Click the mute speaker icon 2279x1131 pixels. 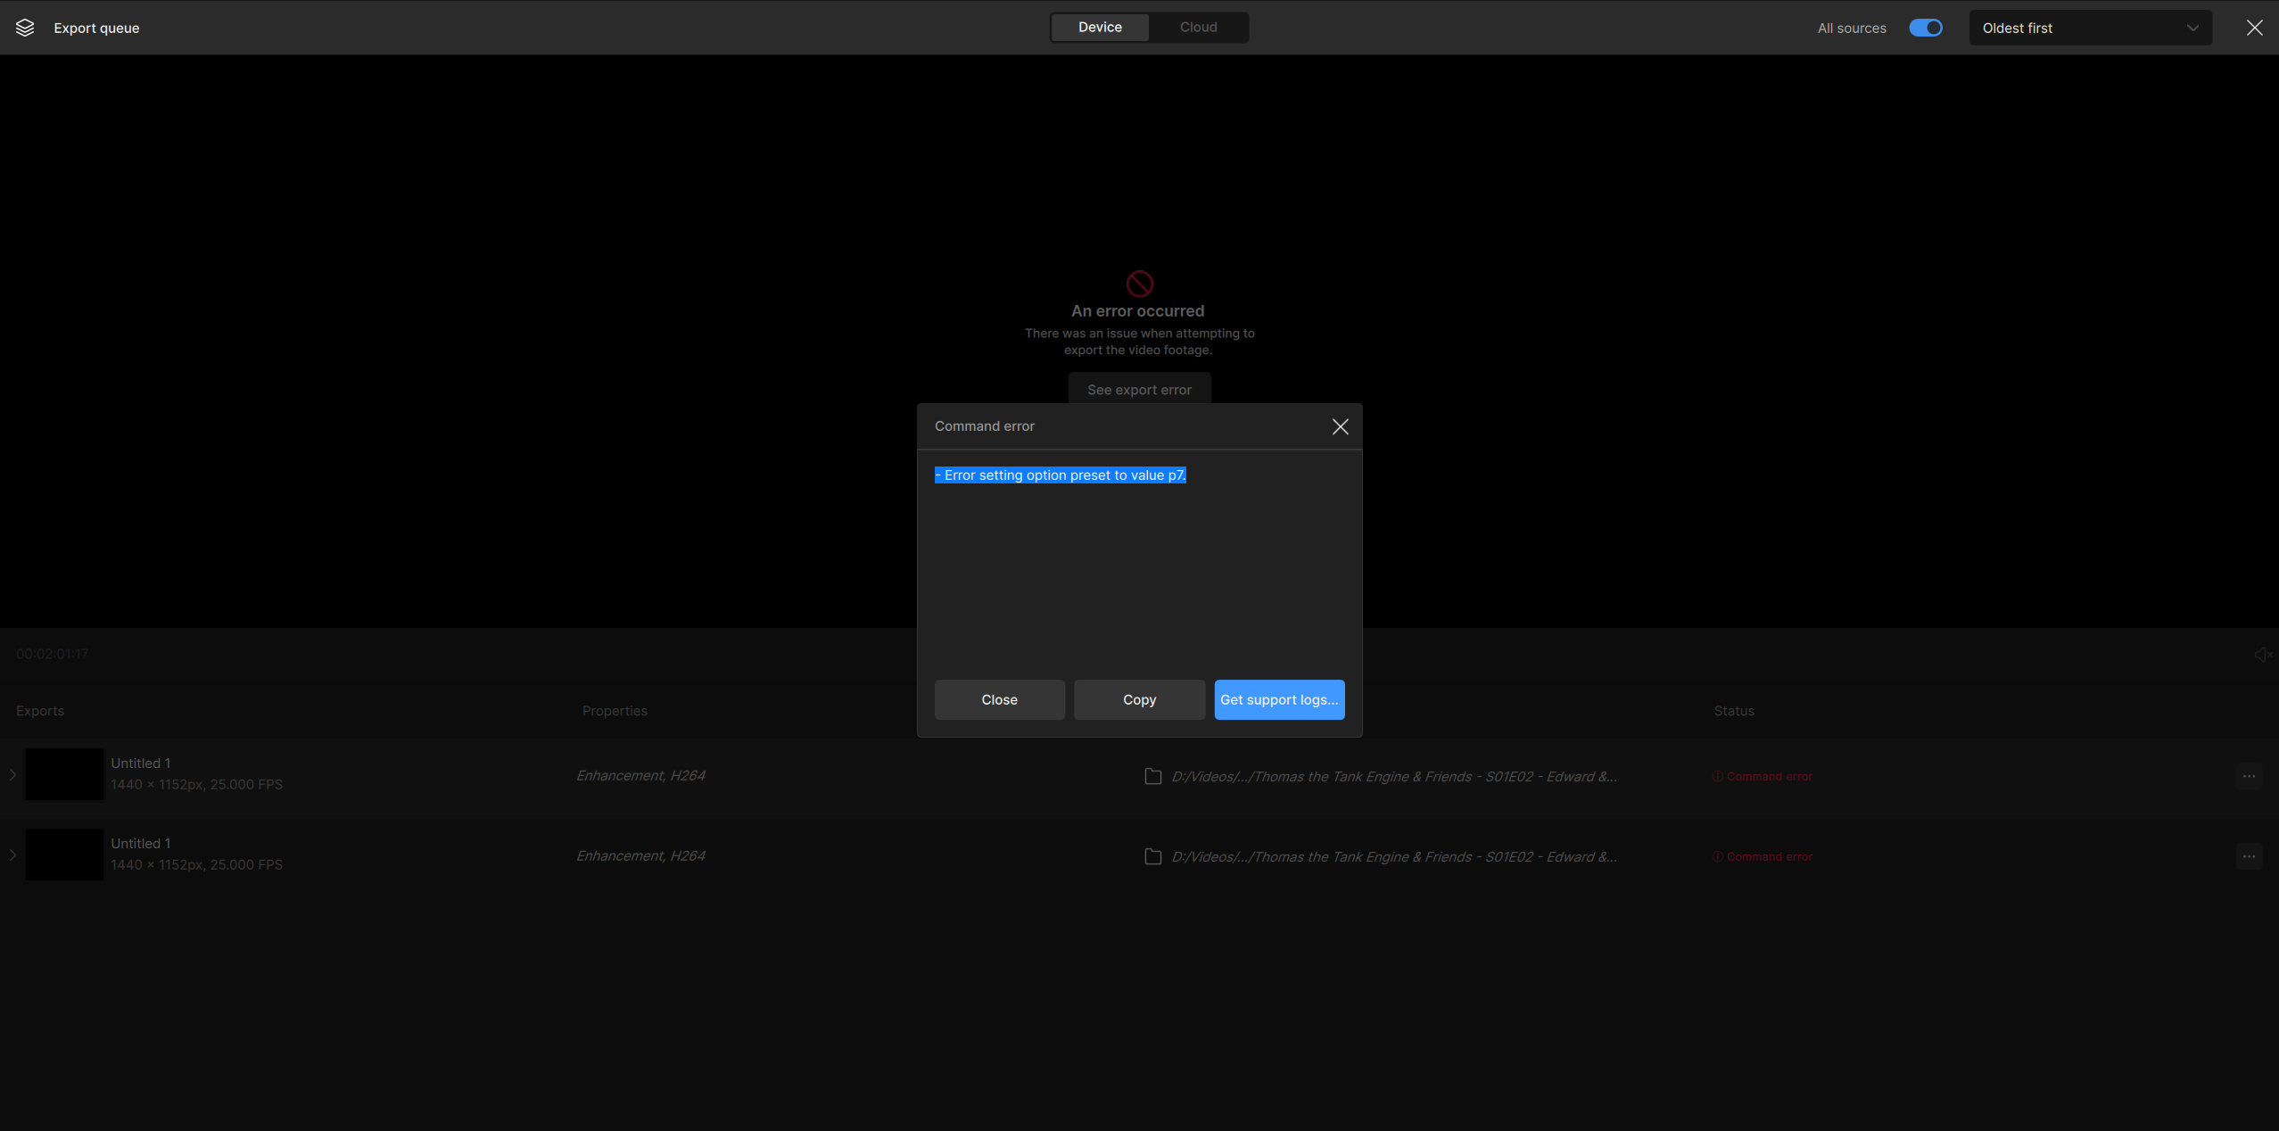[x=2262, y=655]
